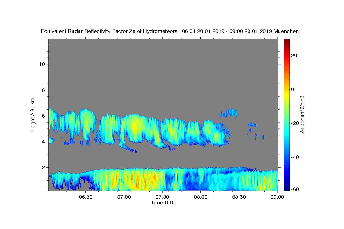Click the 'Height AGL km' axis label
The image size is (344, 229).
(x=33, y=114)
